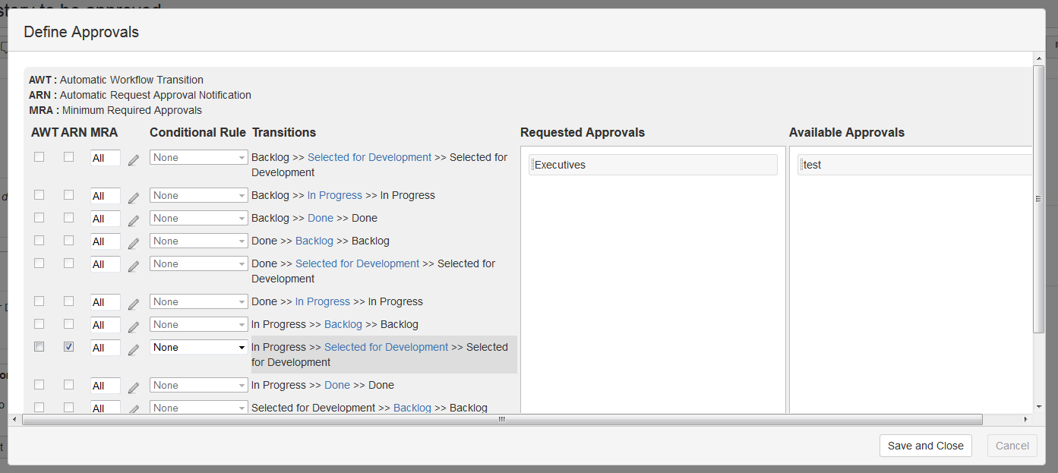Viewport: 1058px width, 473px height.
Task: Click pencil icon in the highlighted In Progress row
Action: click(134, 349)
